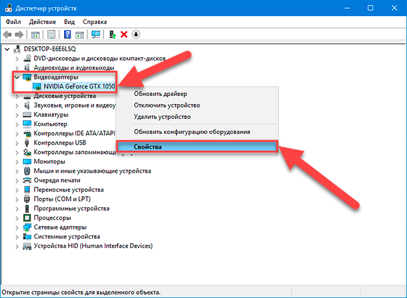The width and height of the screenshot is (407, 298).
Task: Click the NVIDIA GeForce GTX 1050 device icon
Action: coord(37,87)
